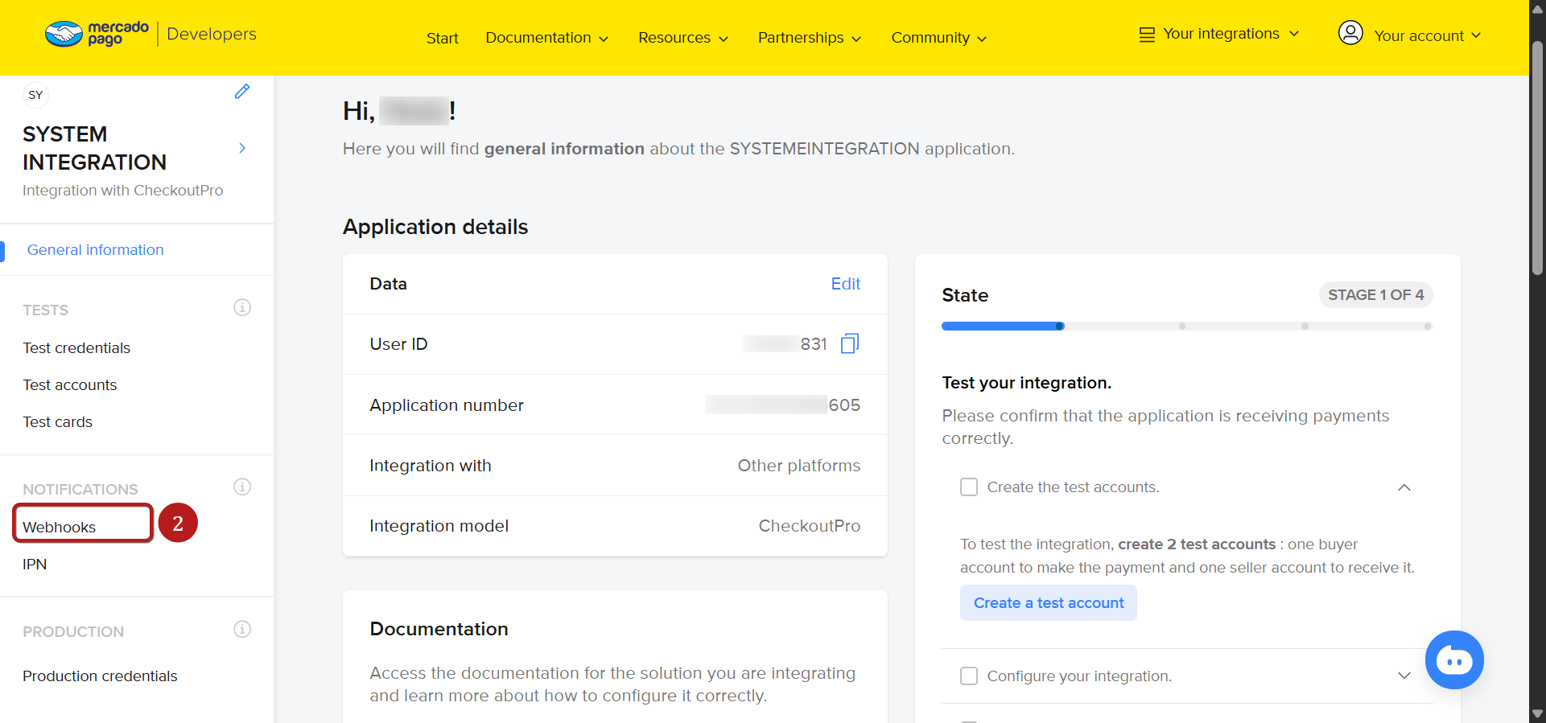Click the user profile avatar icon
Viewport: 1546px width, 723px height.
[x=1350, y=34]
